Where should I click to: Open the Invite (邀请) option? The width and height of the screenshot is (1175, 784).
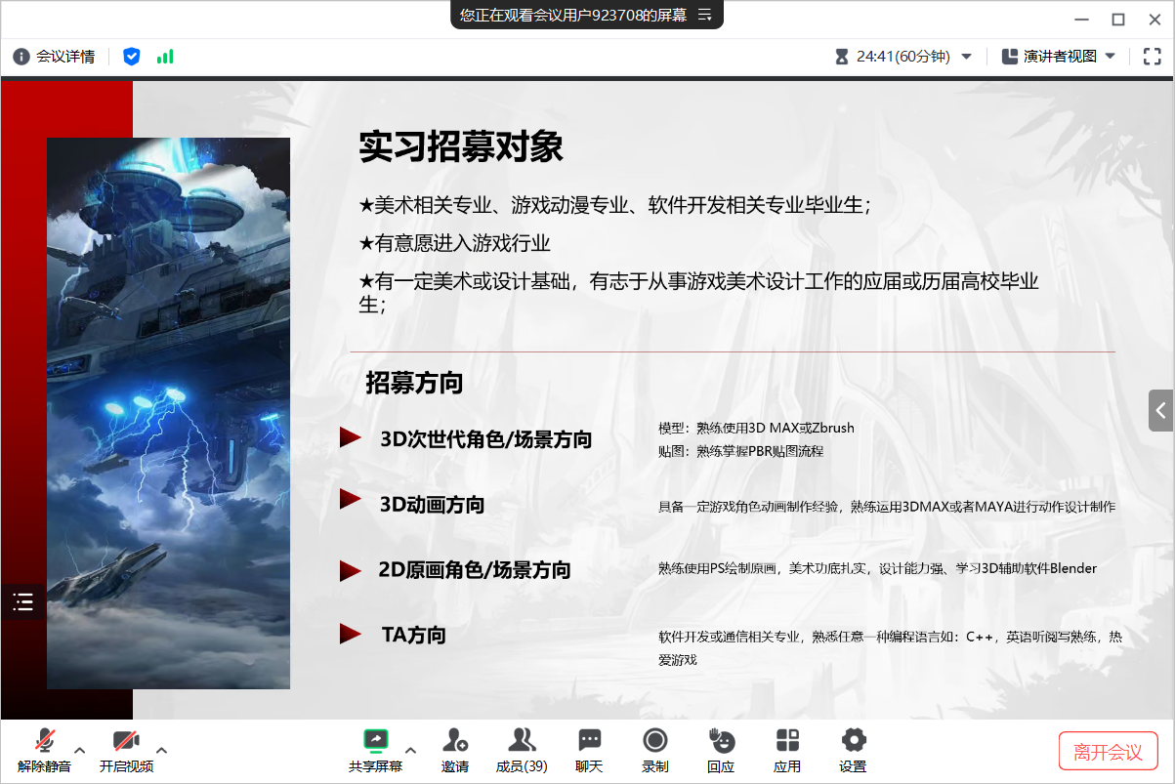455,750
